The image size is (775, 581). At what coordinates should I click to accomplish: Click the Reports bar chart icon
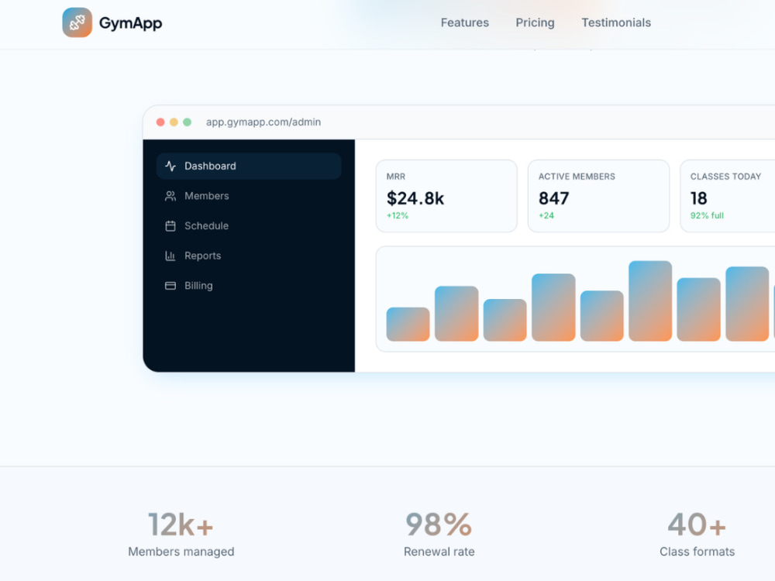pos(170,256)
